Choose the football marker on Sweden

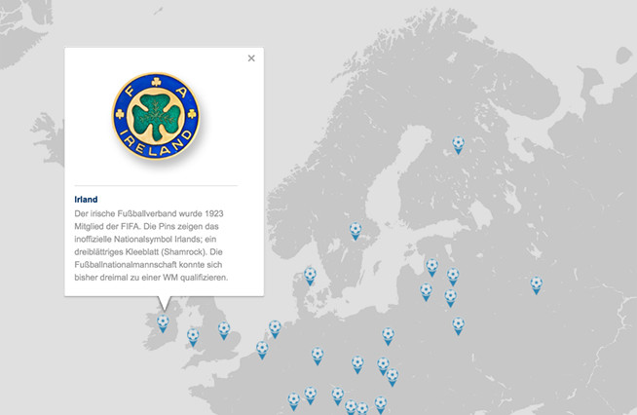(x=356, y=231)
